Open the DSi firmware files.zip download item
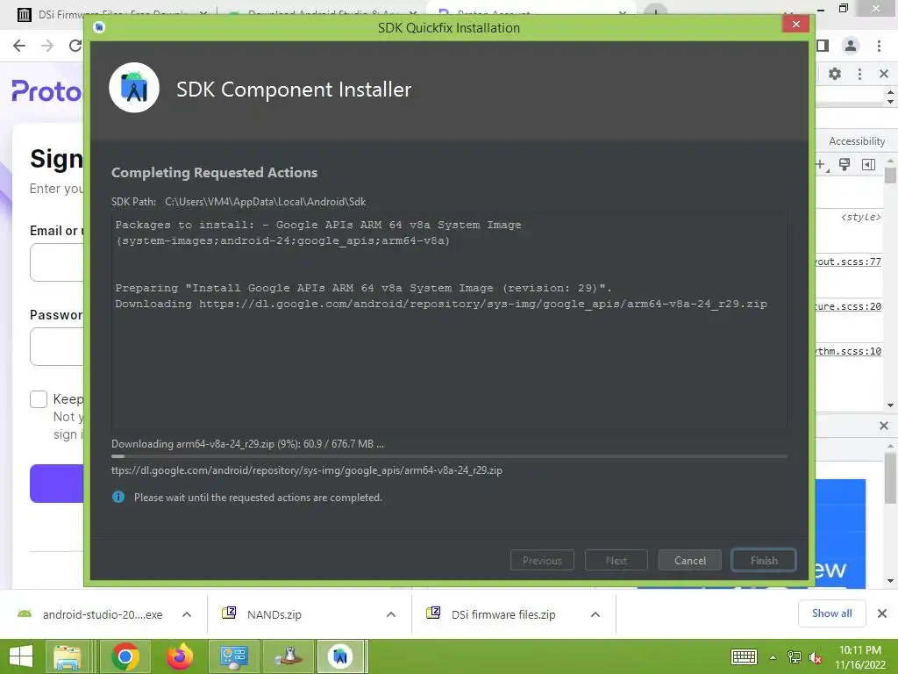 click(x=491, y=614)
